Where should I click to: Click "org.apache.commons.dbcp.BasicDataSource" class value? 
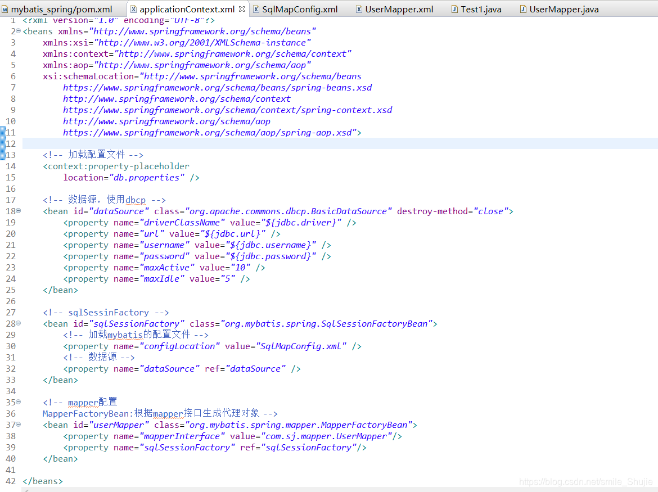(289, 211)
